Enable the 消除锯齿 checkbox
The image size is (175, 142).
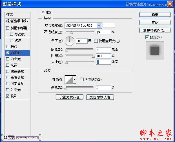(82, 79)
